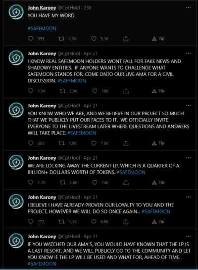
Task: Like the tweet with 16K likes
Action: 95,91
